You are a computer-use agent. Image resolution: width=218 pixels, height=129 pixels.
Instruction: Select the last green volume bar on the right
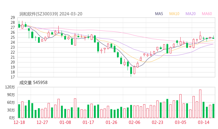click(x=213, y=111)
